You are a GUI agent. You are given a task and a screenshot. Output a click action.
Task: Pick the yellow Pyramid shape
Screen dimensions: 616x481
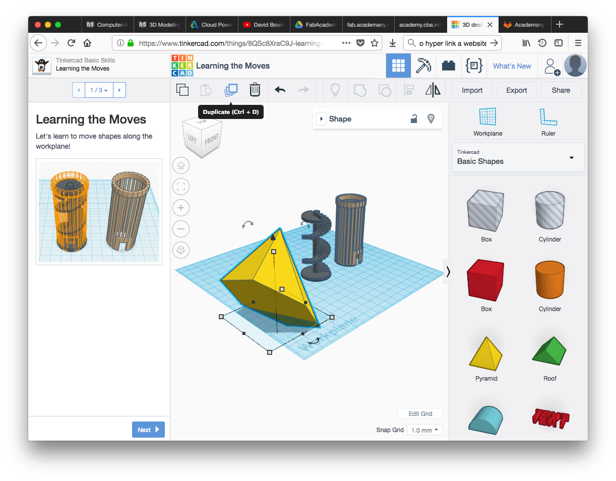point(486,353)
